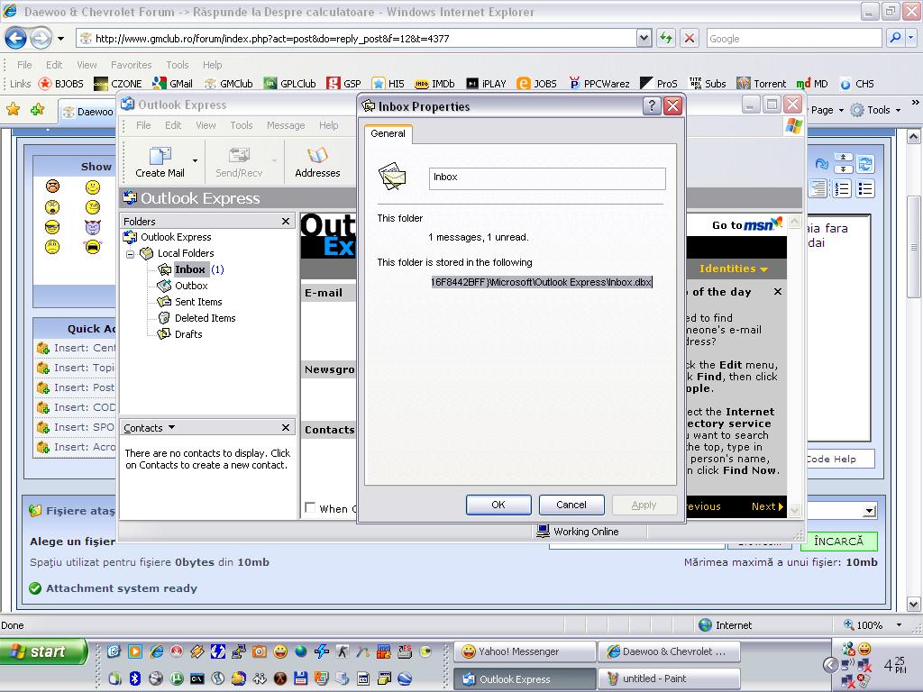
Task: Click Cancel in Inbox Properties dialog
Action: pyautogui.click(x=571, y=505)
